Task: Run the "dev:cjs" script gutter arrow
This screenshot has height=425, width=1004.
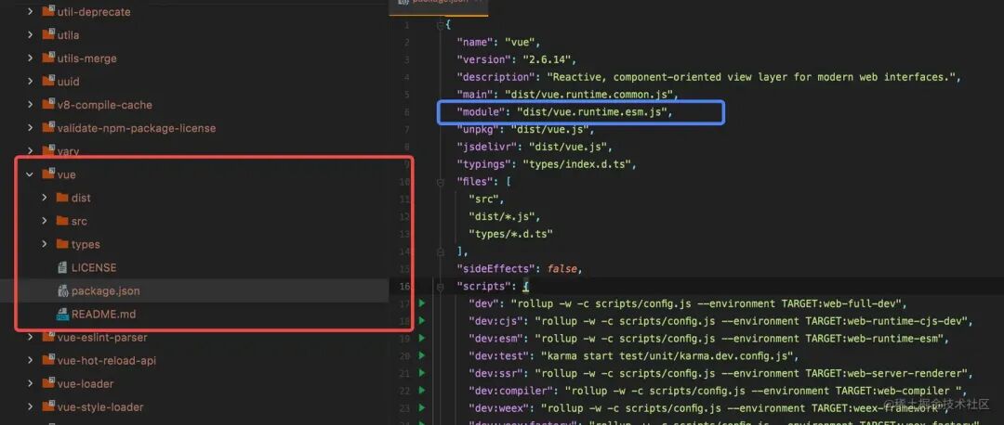Action: click(421, 321)
